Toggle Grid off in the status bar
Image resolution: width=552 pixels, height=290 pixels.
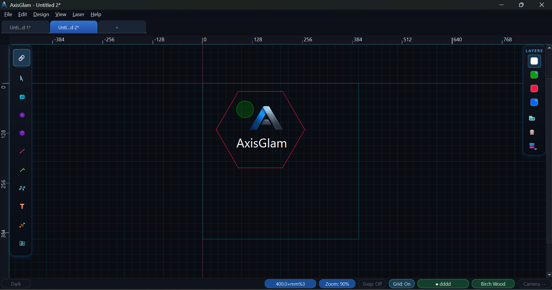(401, 284)
